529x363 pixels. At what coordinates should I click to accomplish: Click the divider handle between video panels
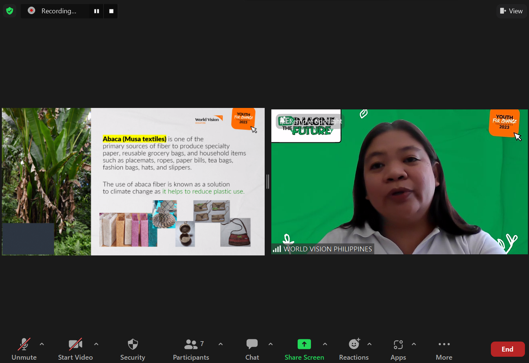(x=268, y=181)
